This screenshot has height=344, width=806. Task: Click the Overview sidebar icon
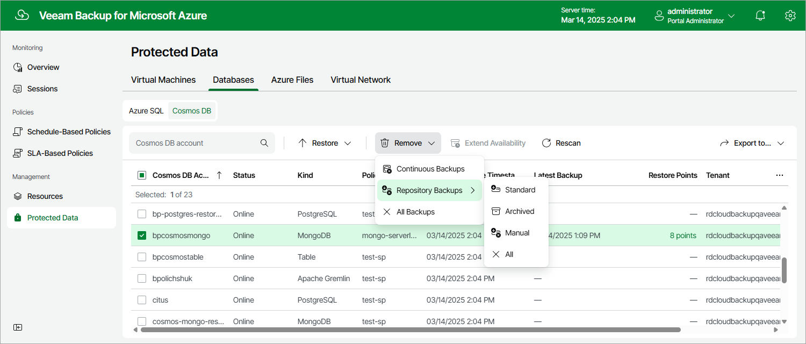coord(18,67)
